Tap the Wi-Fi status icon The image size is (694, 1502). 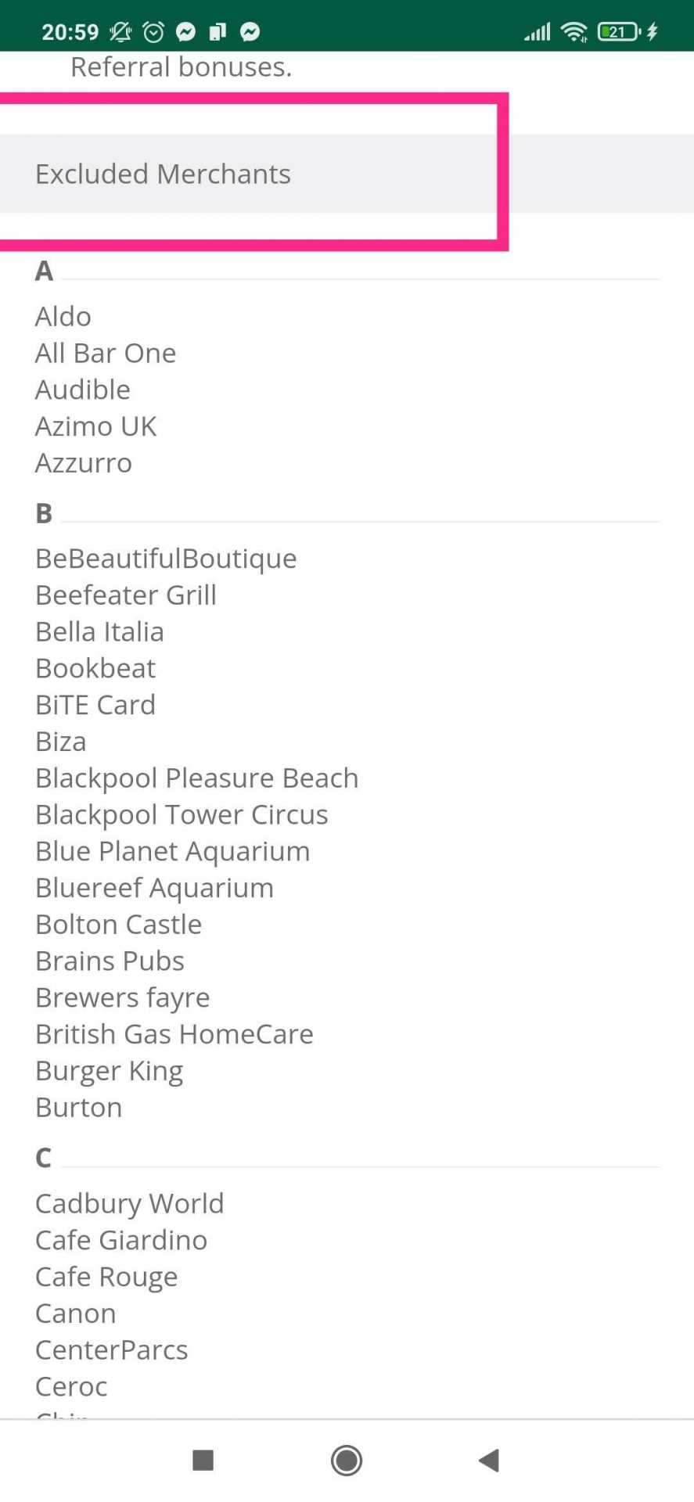pos(574,31)
